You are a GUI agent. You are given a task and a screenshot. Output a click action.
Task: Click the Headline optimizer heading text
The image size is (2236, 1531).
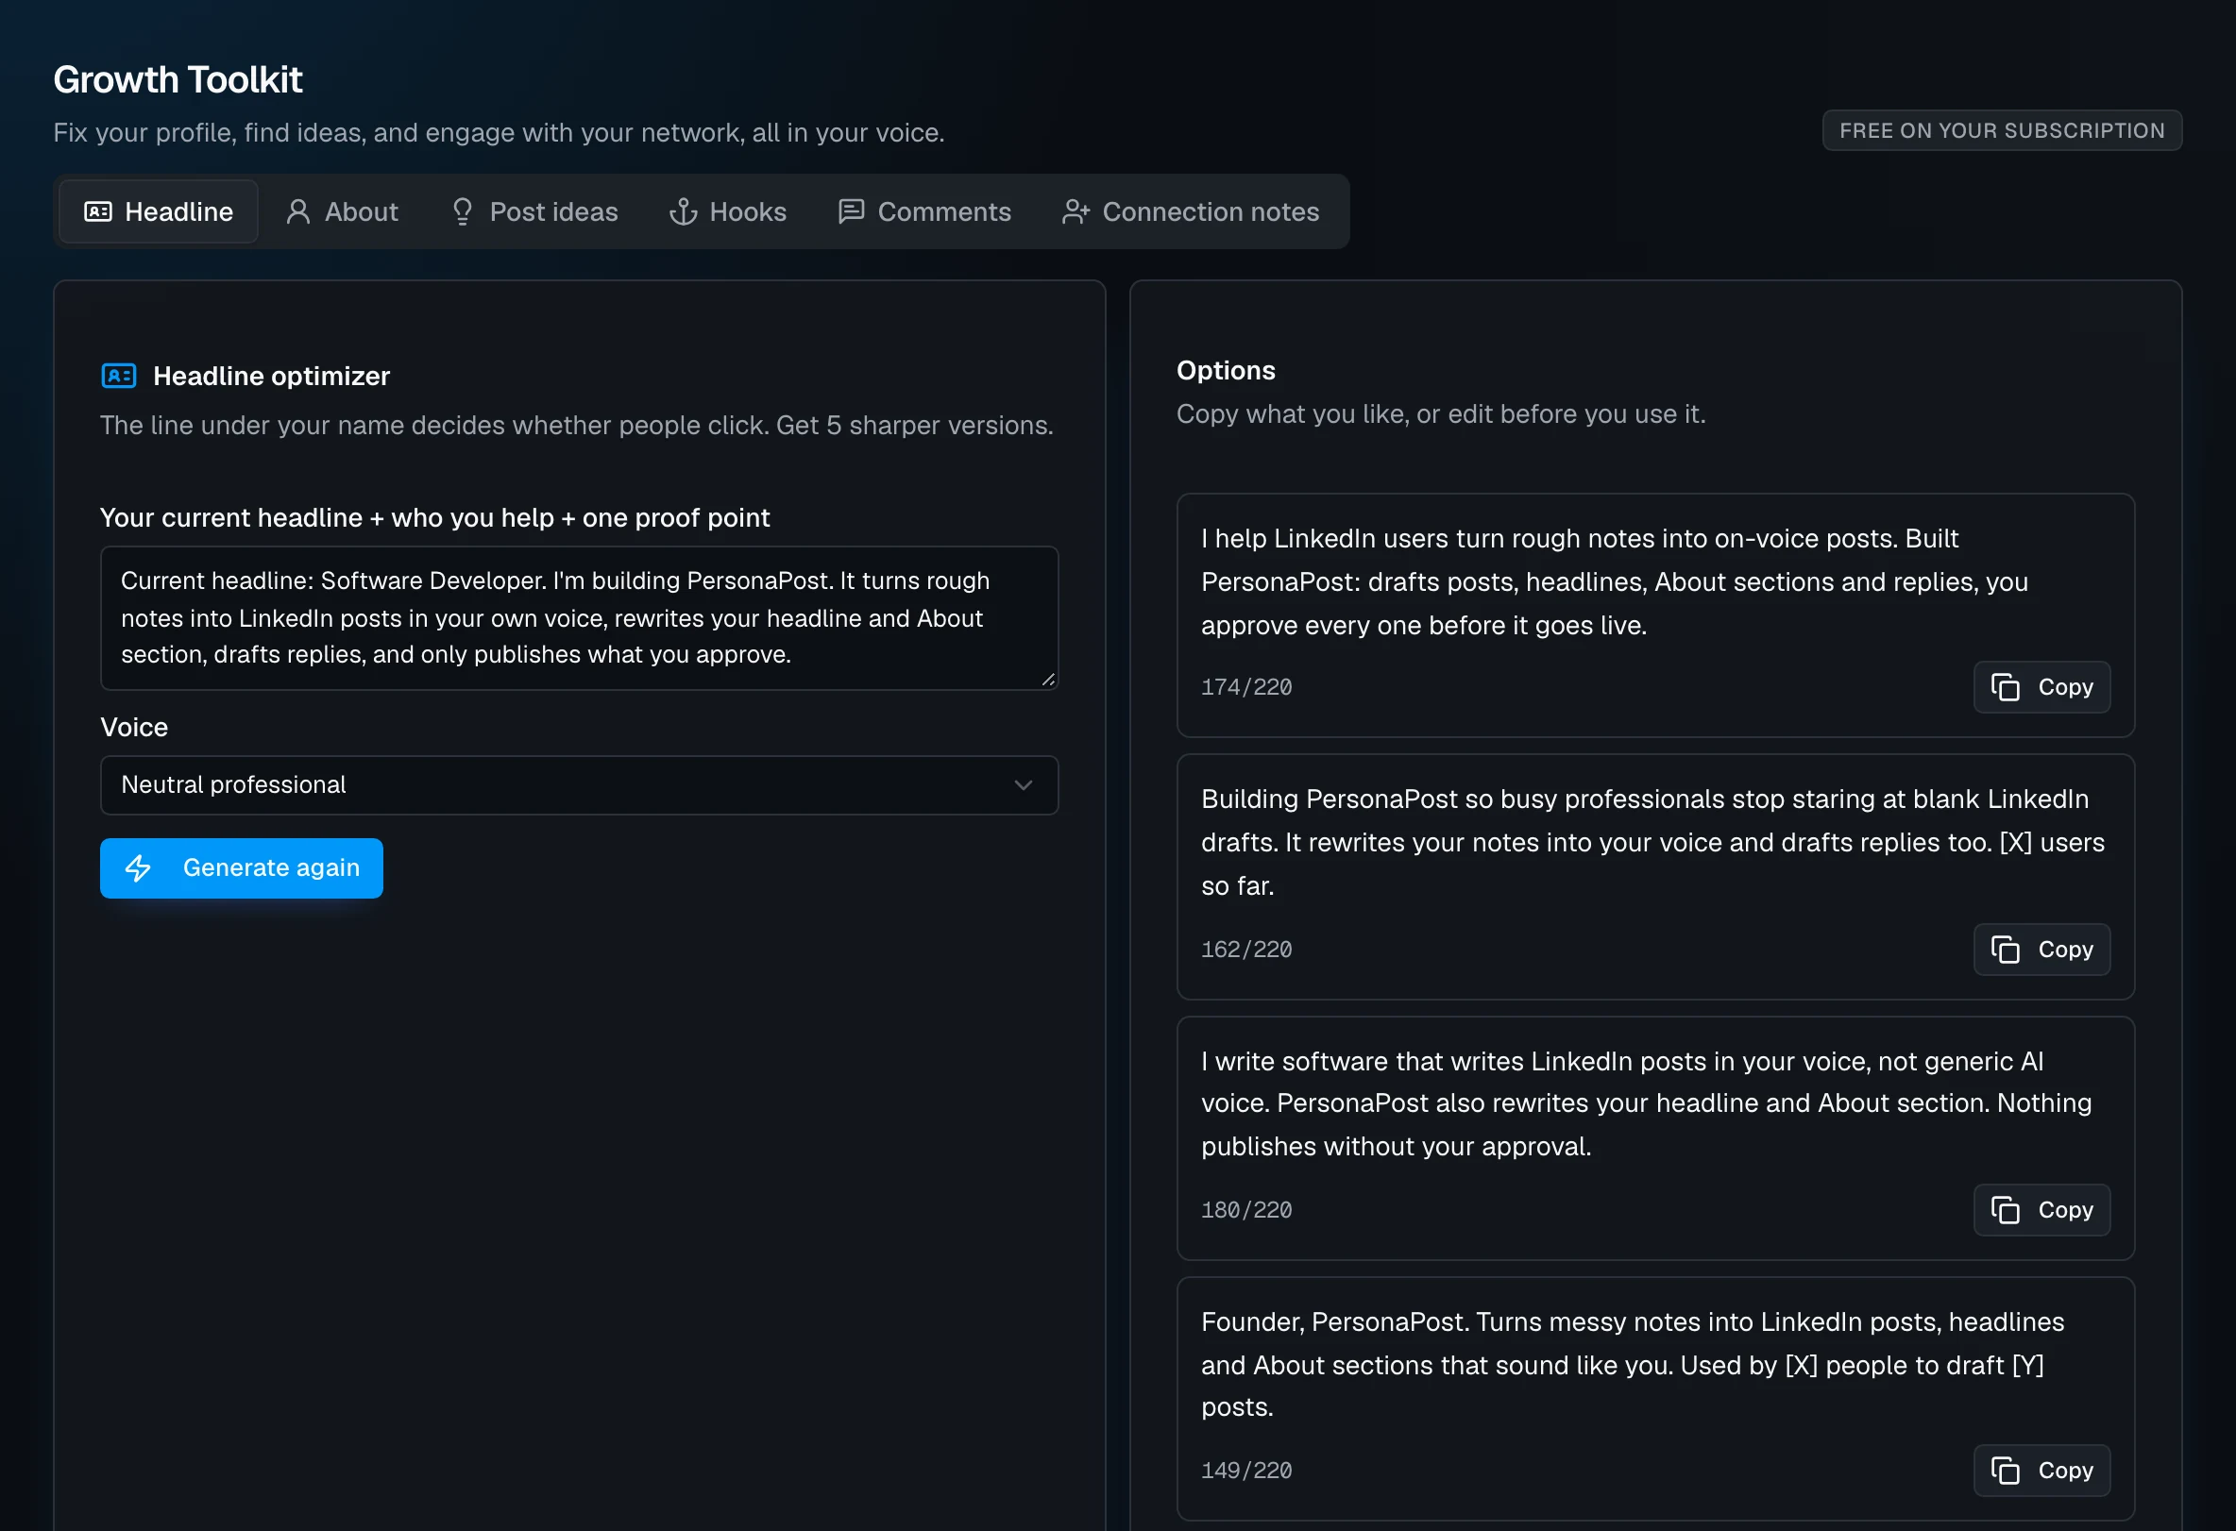click(271, 376)
